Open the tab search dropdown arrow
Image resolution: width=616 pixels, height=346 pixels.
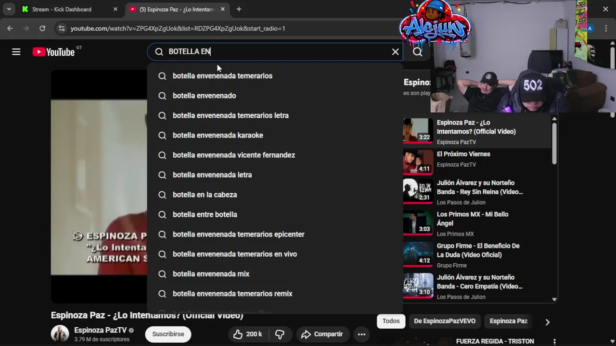(9, 9)
